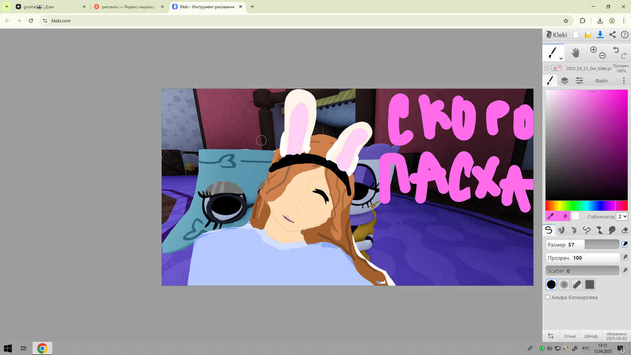Activate the eyedropper color picker
Image resolution: width=631 pixels, height=355 pixels.
click(x=551, y=216)
